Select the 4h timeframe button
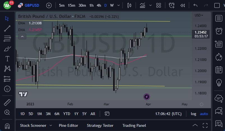The width and height of the screenshot is (225, 131). pos(99,5)
